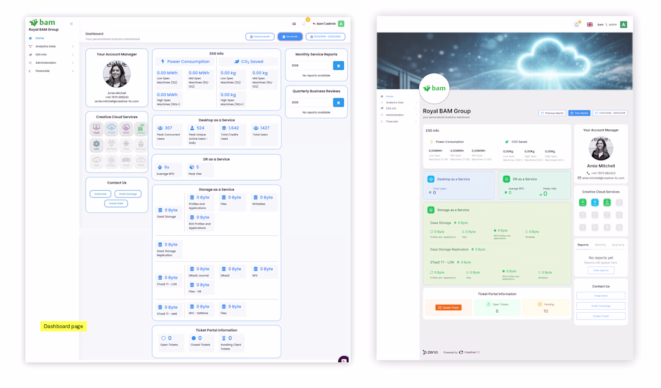The height and width of the screenshot is (388, 661).
Task: Select the greyed PMaaS service icon
Action: (x=111, y=161)
